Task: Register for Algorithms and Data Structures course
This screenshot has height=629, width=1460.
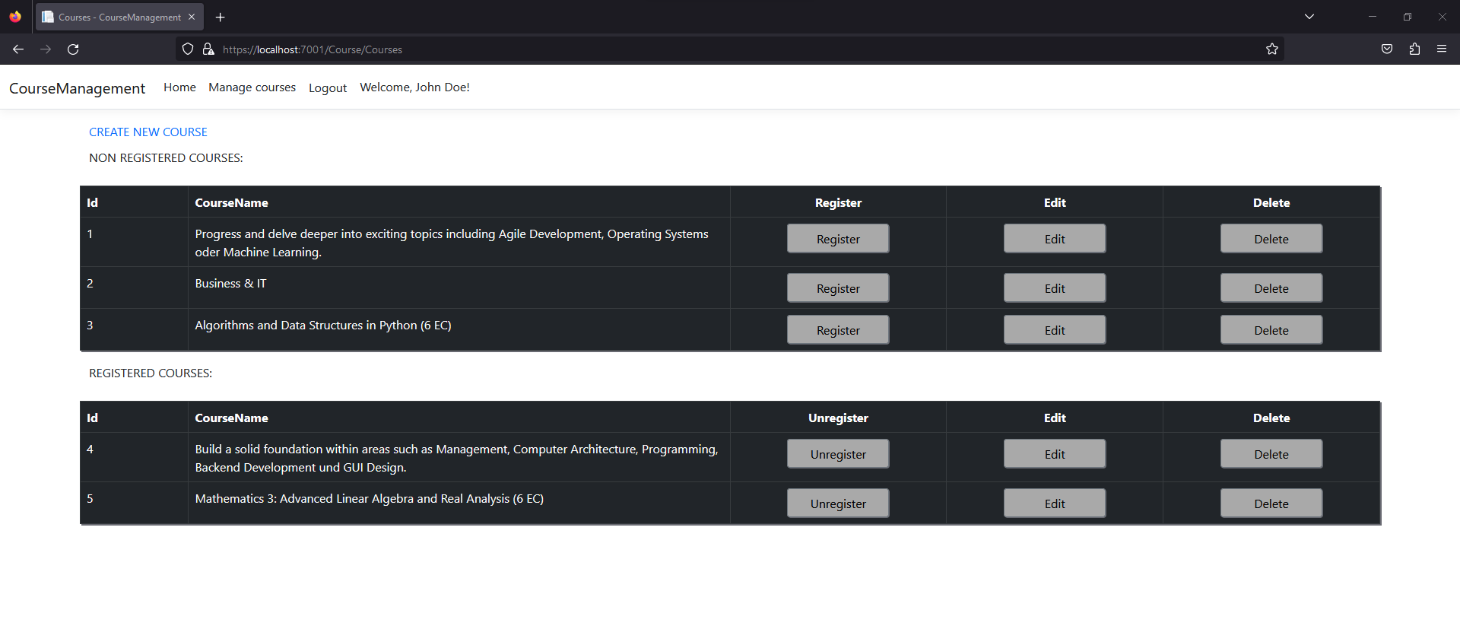Action: [x=838, y=330]
